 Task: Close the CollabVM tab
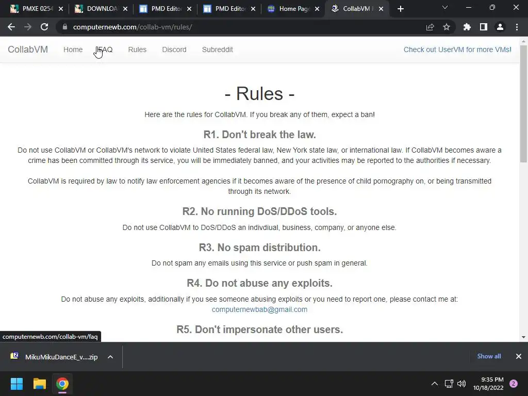pos(381,9)
